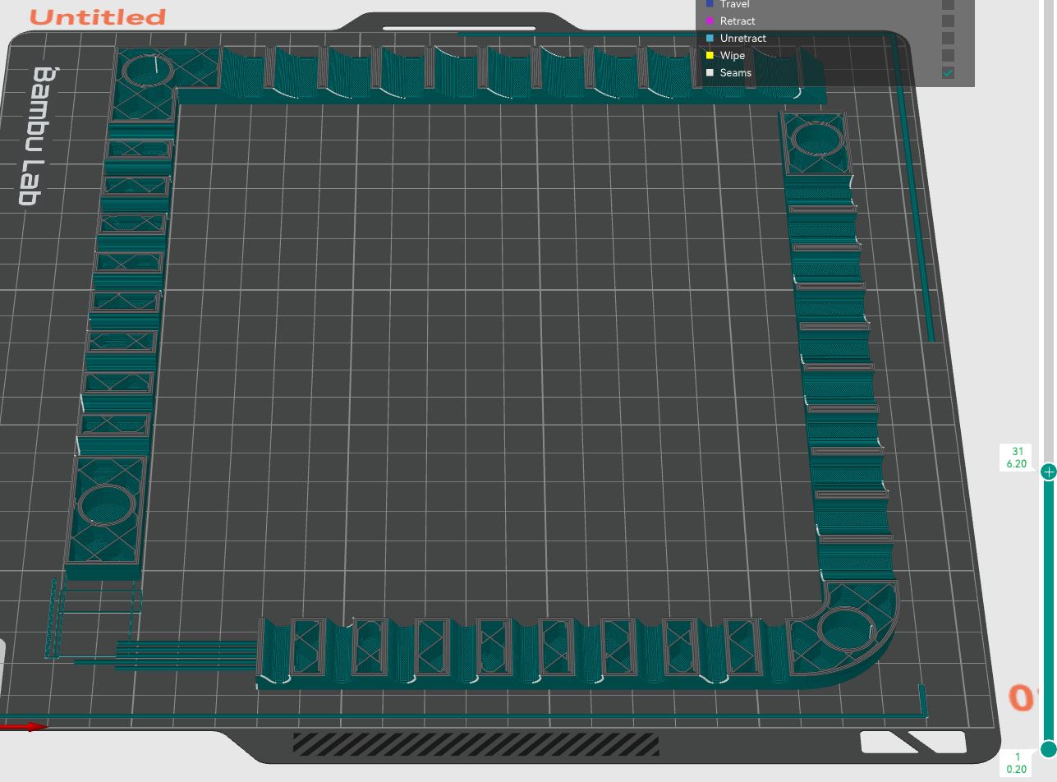
Task: Uncheck the Seams visibility checkbox
Action: (x=948, y=73)
